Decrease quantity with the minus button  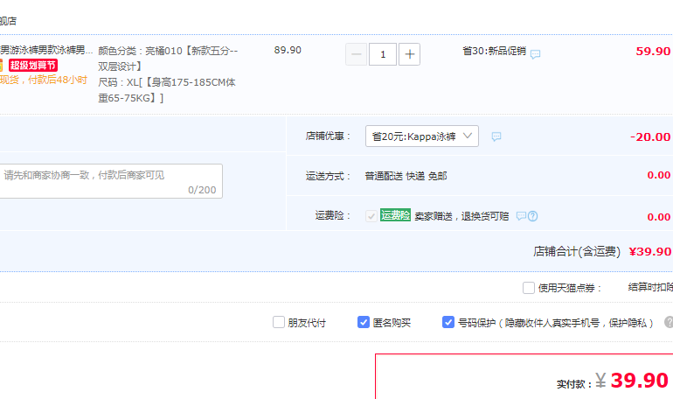point(356,54)
